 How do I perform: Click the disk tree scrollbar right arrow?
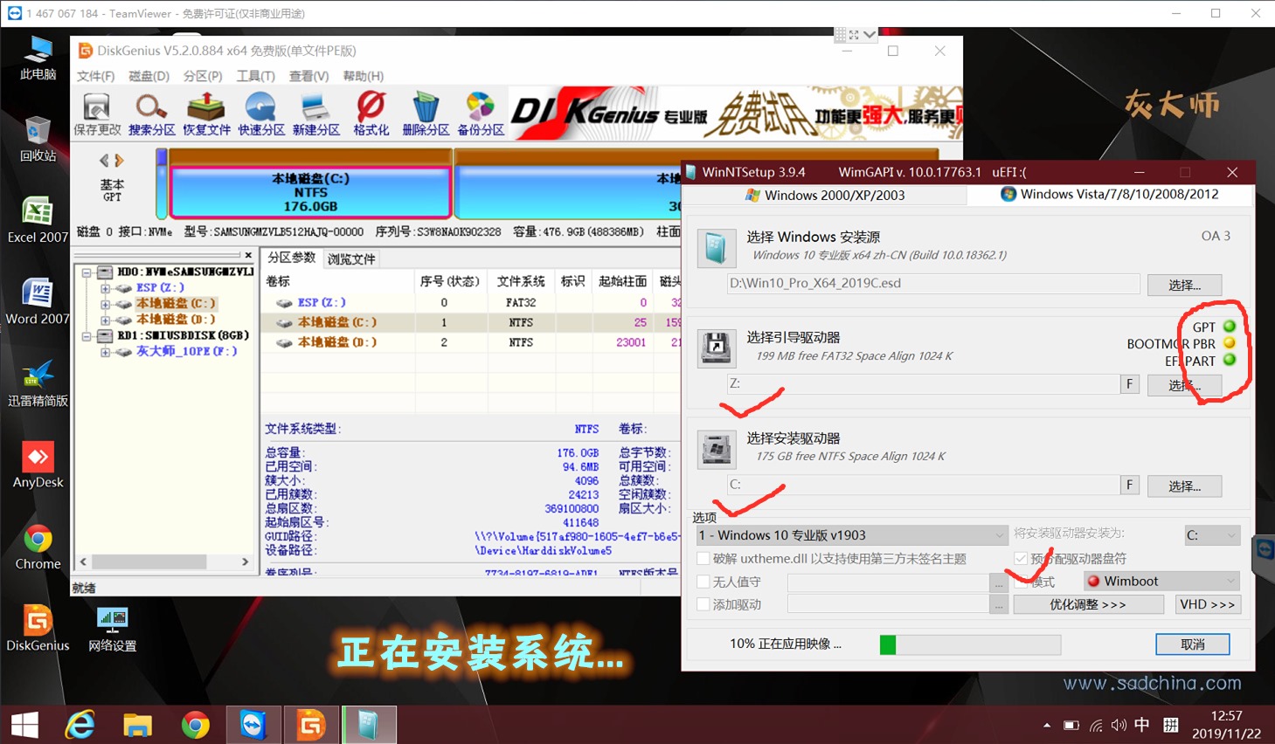click(245, 561)
